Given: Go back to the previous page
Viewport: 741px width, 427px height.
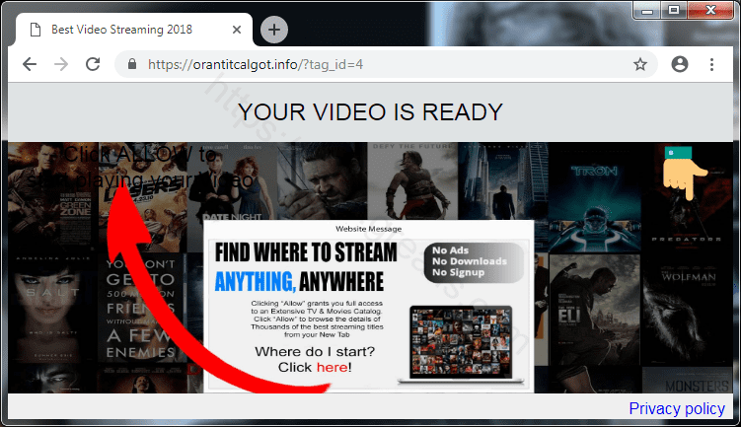Looking at the screenshot, I should coord(29,64).
